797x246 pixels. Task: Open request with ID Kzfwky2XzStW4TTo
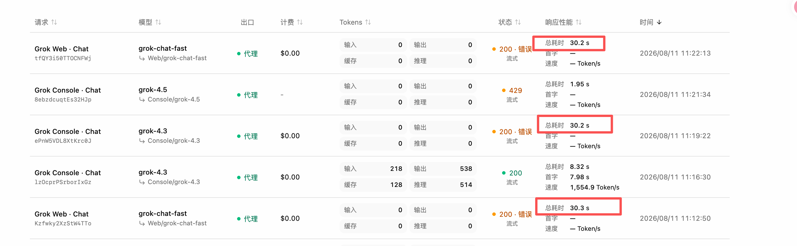point(63,224)
